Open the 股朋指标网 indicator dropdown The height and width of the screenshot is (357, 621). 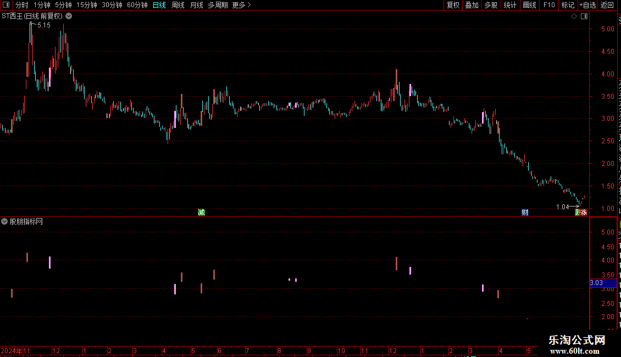[x=4, y=222]
